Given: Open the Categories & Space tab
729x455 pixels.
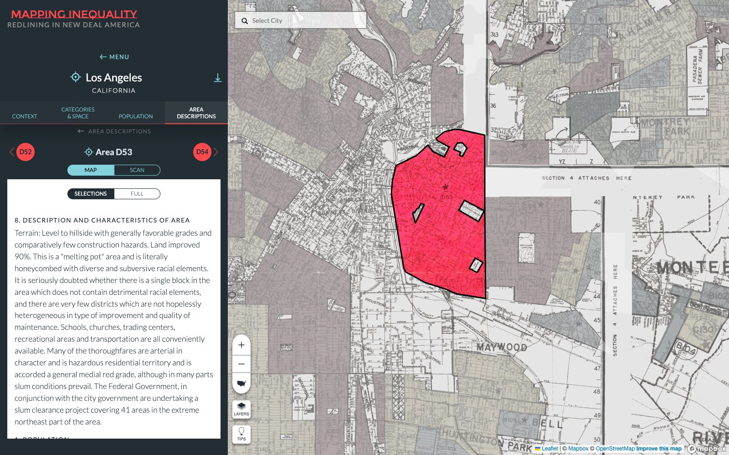Looking at the screenshot, I should point(78,113).
